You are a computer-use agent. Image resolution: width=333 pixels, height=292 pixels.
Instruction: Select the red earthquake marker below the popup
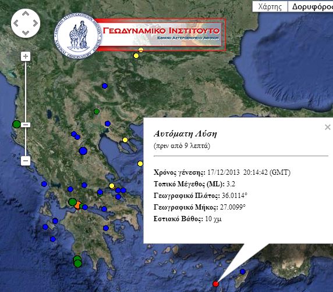pos(215,284)
